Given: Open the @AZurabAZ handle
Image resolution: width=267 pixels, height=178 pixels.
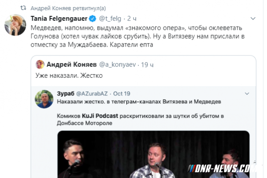Looking at the screenshot, I should point(92,94).
